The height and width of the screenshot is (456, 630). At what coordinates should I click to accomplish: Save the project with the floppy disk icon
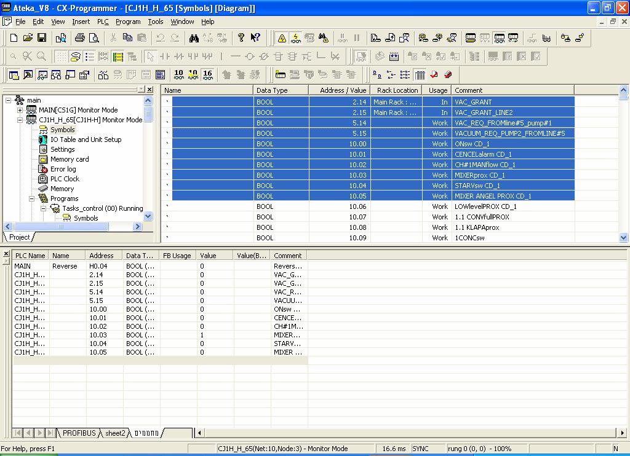(42, 37)
